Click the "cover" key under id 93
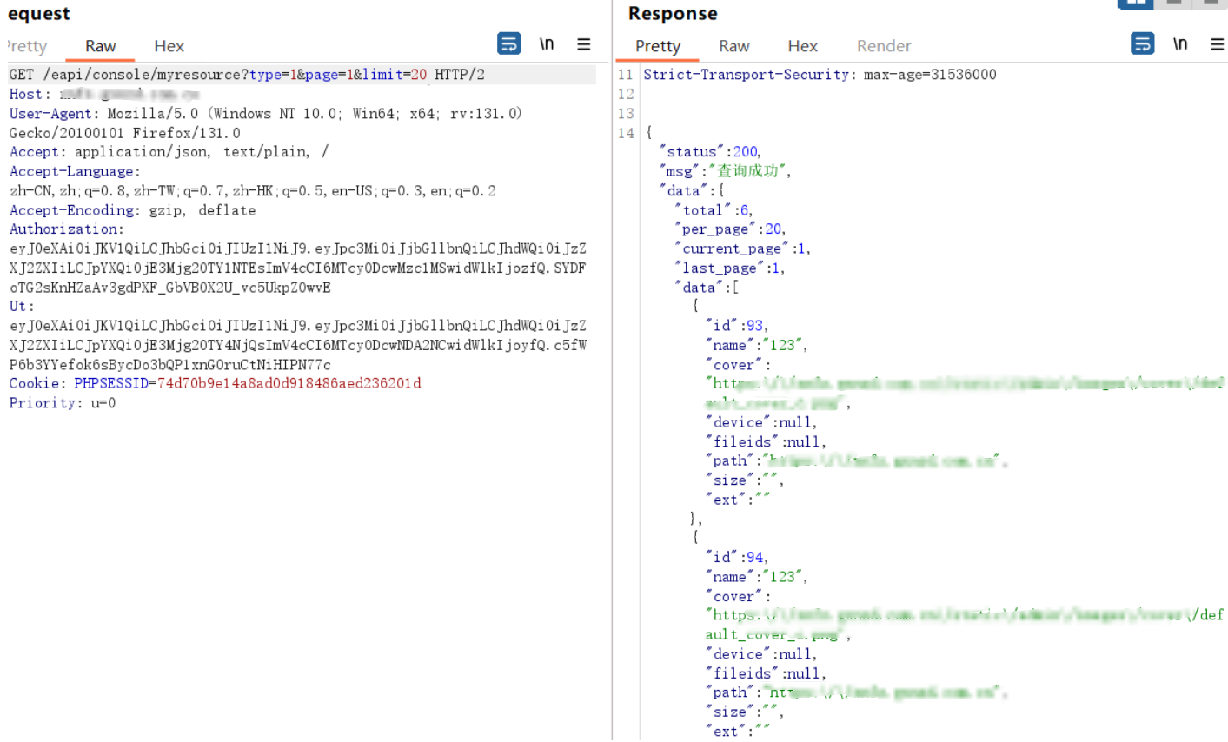The image size is (1228, 742). tap(738, 364)
